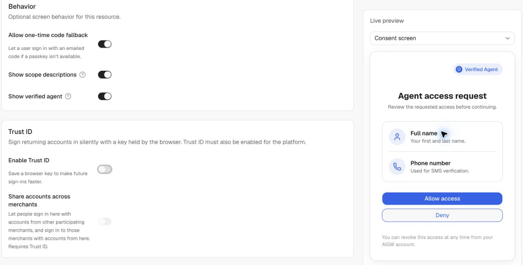Viewport: 523px width, 265px height.
Task: Toggle Share accounts across merchants switch
Action: [105, 222]
